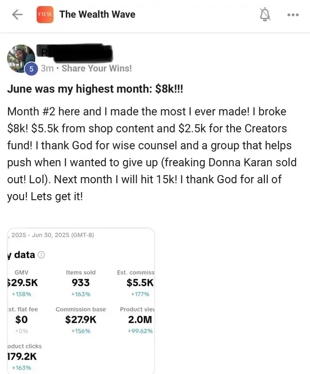The image size is (310, 374).
Task: Select the Product clicks 179.2K figure
Action: click(x=23, y=357)
